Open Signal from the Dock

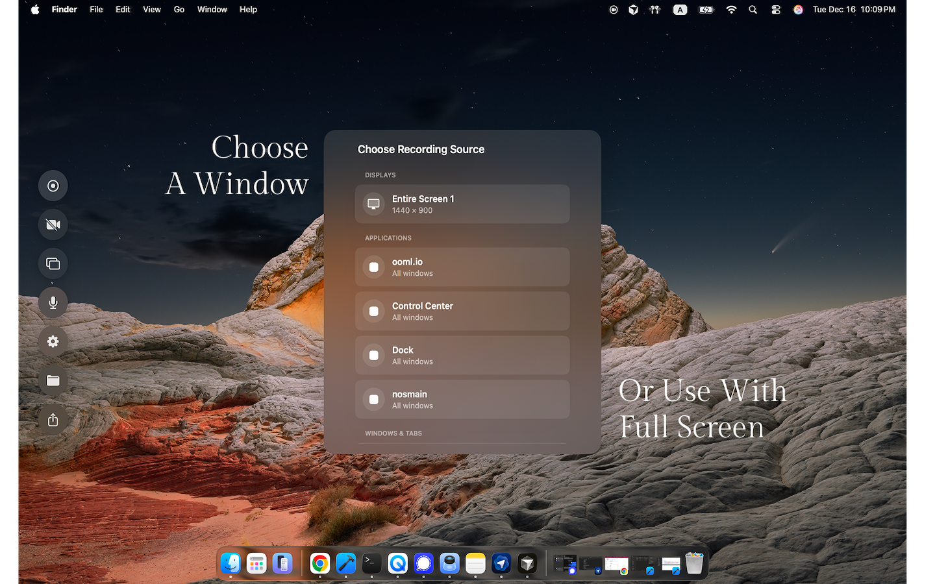coord(423,563)
